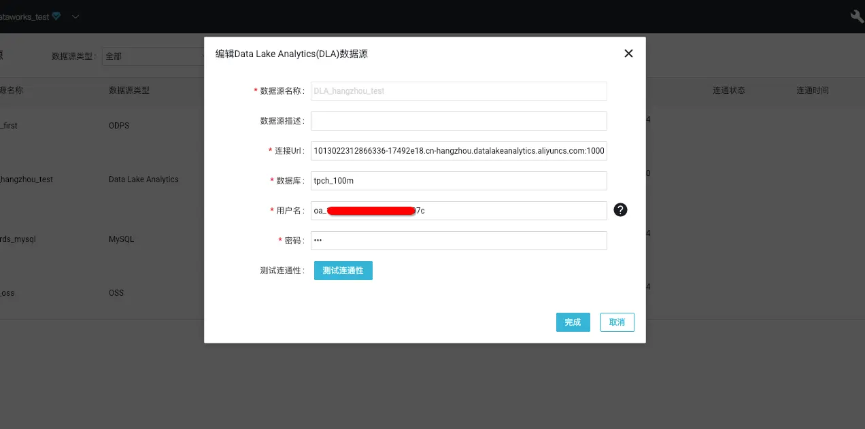Click the 用户名 username field
Screen dimensions: 865x429
[458, 210]
